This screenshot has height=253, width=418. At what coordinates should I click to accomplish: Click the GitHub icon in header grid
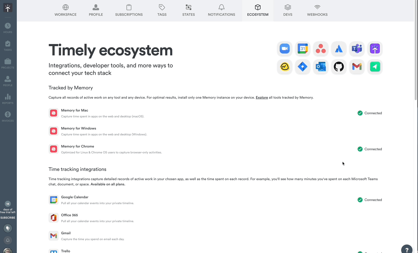tap(339, 67)
